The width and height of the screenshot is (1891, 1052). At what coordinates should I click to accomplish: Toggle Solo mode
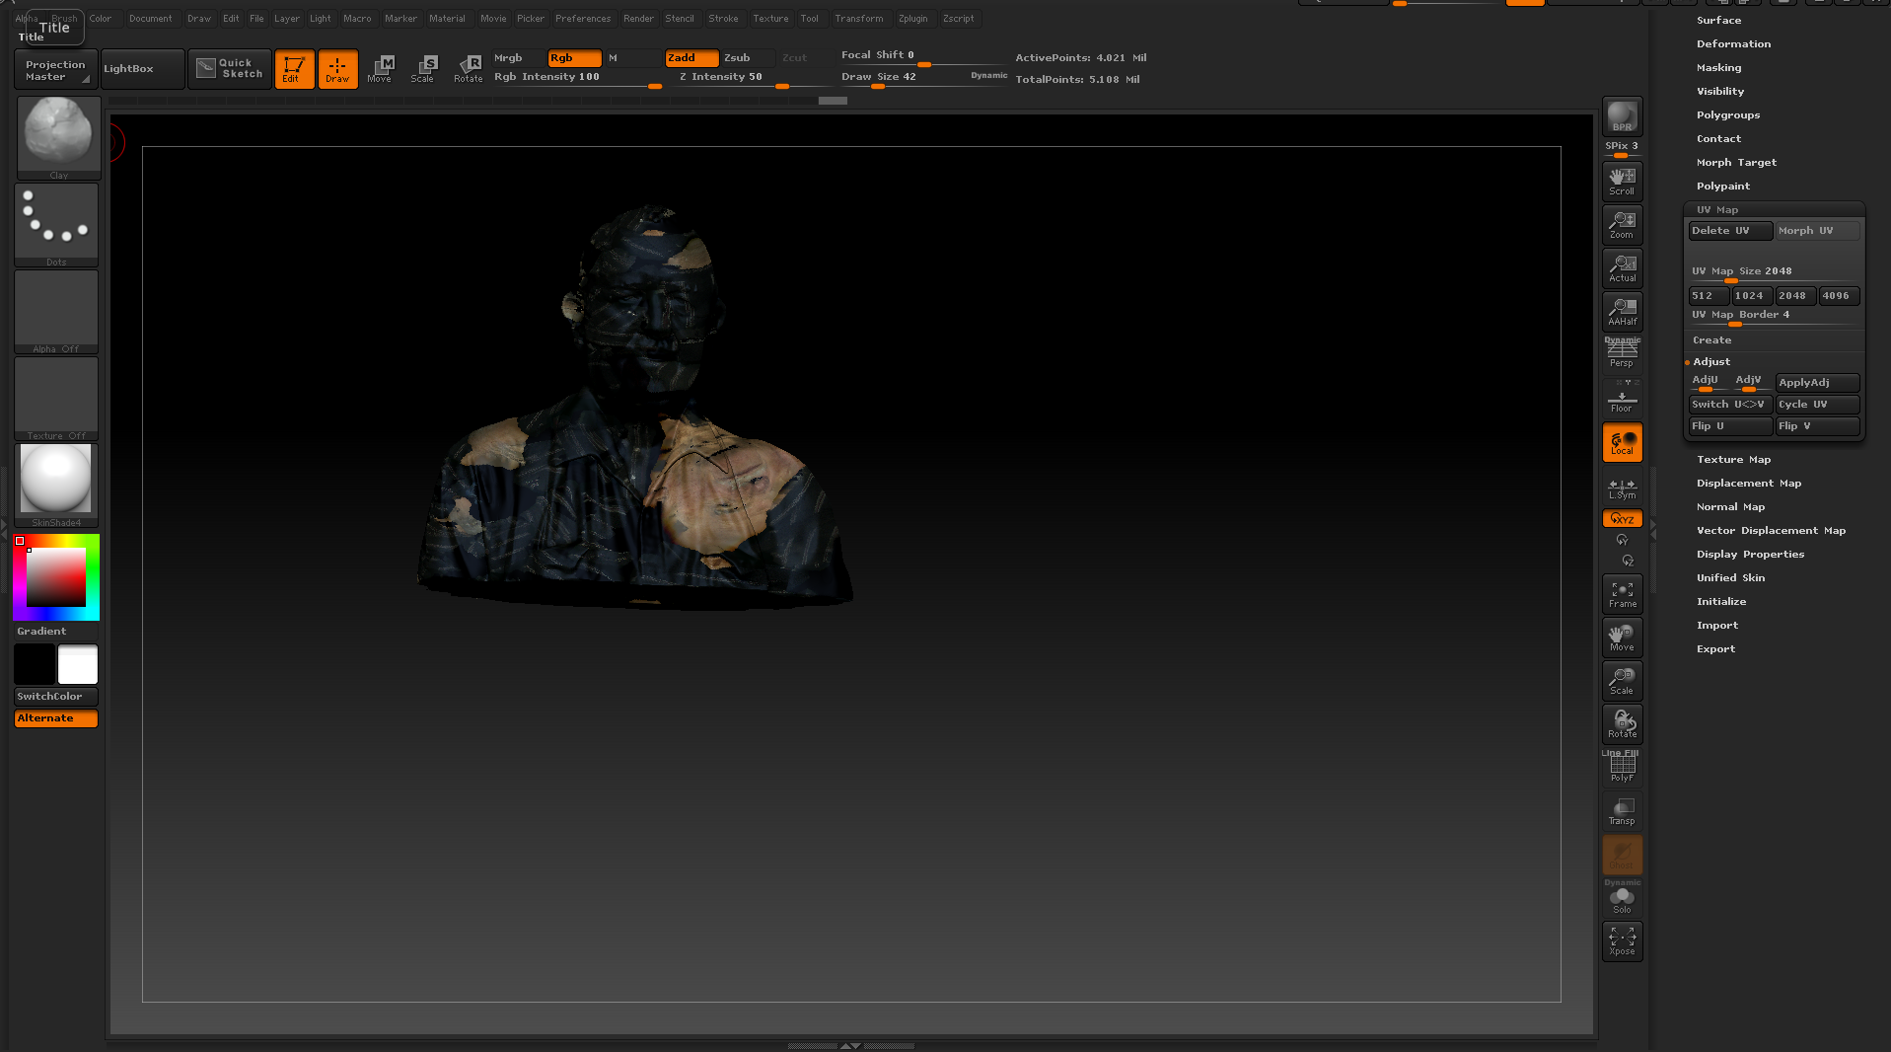[x=1622, y=899]
